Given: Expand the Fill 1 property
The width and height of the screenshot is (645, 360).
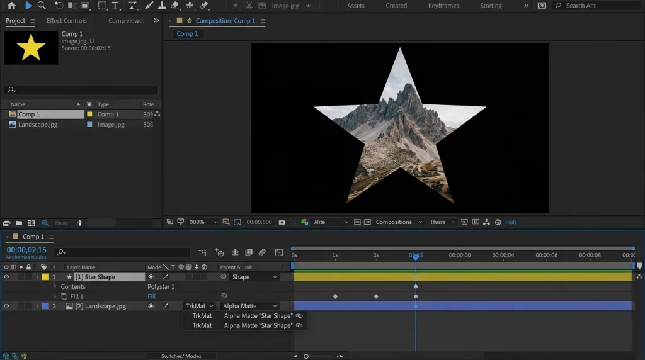Looking at the screenshot, I should [x=55, y=296].
